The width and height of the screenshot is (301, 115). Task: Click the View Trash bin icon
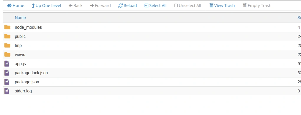click(x=211, y=5)
